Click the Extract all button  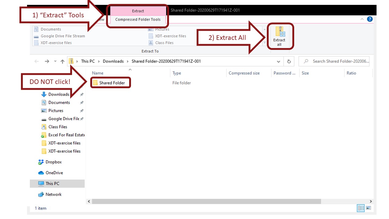tap(279, 36)
